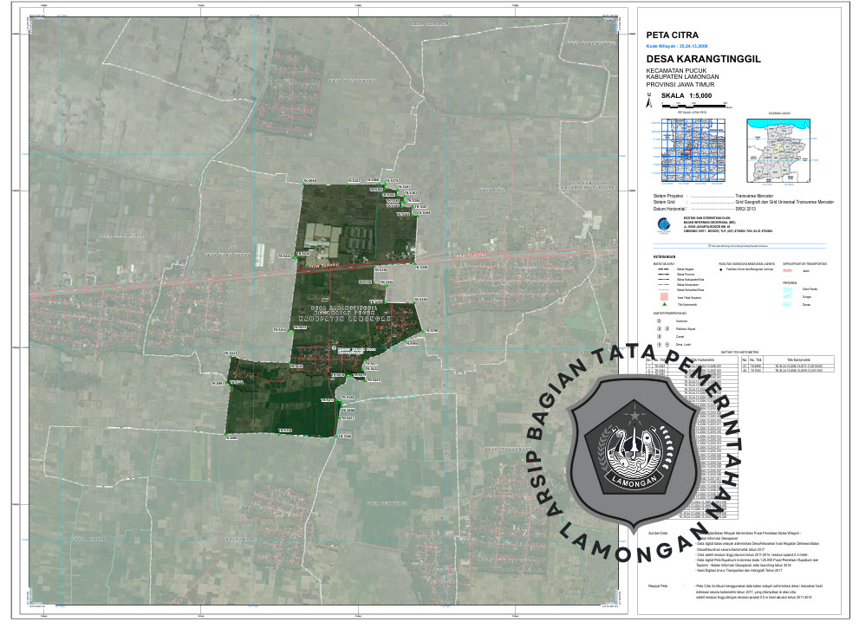859x628 pixels.
Task: Click the Sungai light blue legend swatch
Action: 788,295
